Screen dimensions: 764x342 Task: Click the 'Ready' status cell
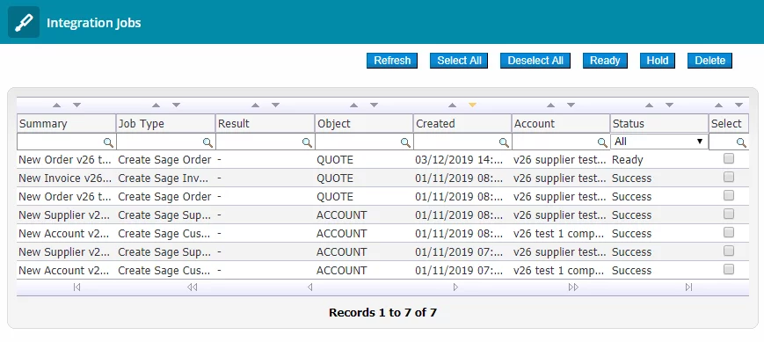(x=628, y=160)
